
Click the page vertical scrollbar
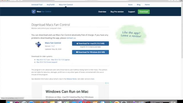tap(182, 30)
